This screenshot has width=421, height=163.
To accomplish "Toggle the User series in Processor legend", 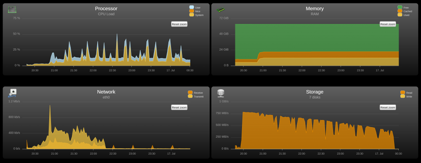I will pyautogui.click(x=195, y=8).
